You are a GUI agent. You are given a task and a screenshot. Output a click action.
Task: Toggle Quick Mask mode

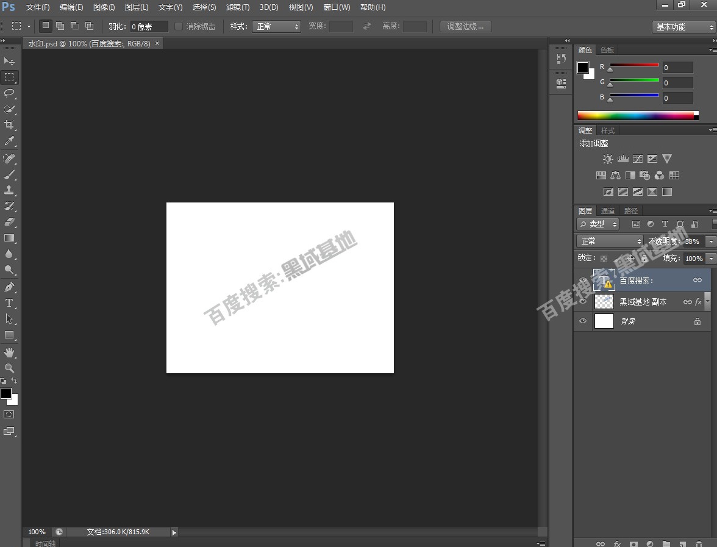(9, 415)
